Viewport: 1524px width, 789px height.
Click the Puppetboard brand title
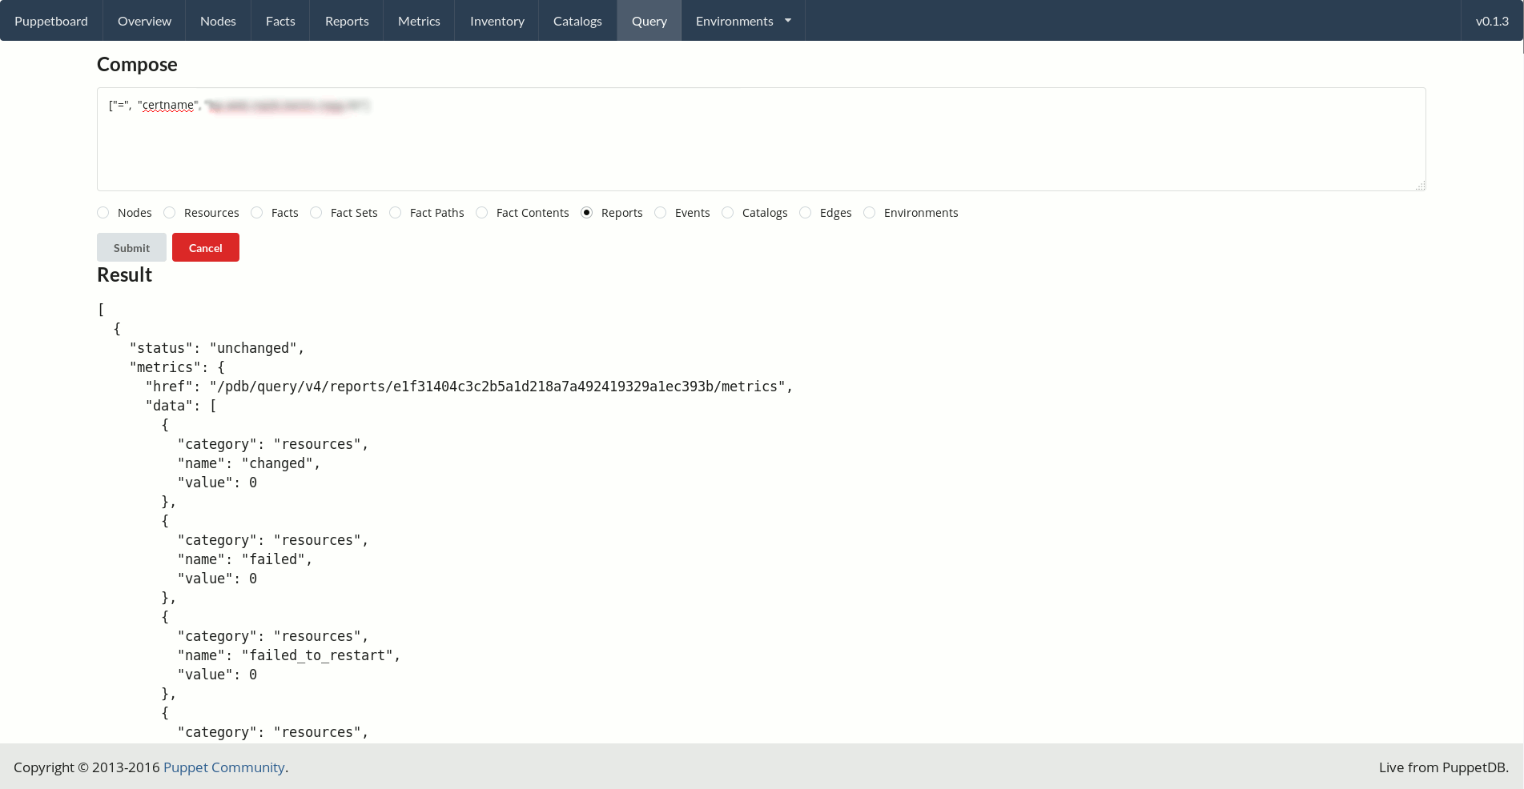coord(51,21)
